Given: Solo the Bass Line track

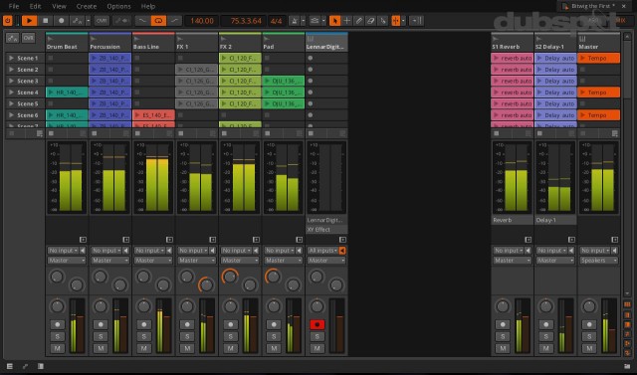Looking at the screenshot, I should coord(143,336).
